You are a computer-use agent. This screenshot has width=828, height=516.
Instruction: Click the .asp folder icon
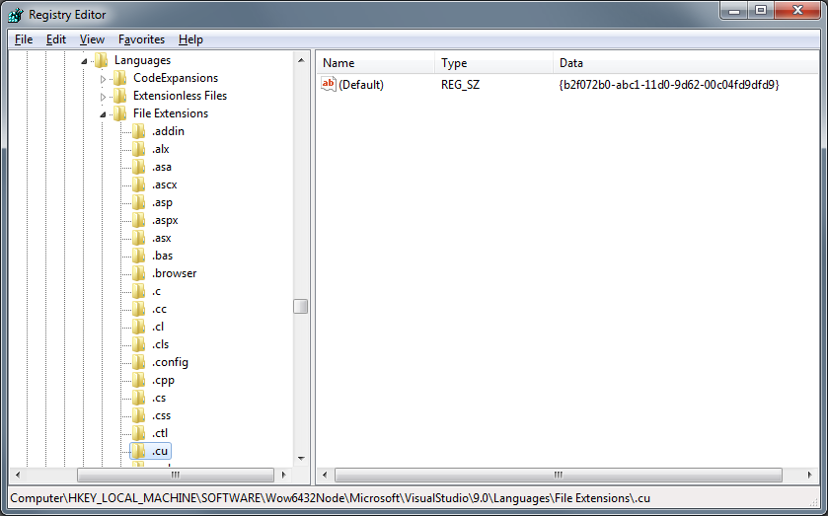pyautogui.click(x=139, y=202)
